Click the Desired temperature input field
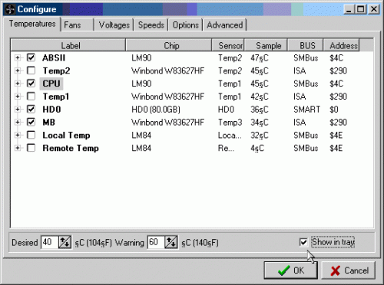Image resolution: width=384 pixels, height=285 pixels. [50, 242]
